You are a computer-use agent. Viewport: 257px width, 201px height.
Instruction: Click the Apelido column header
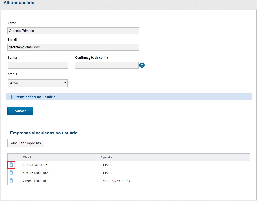106,157
